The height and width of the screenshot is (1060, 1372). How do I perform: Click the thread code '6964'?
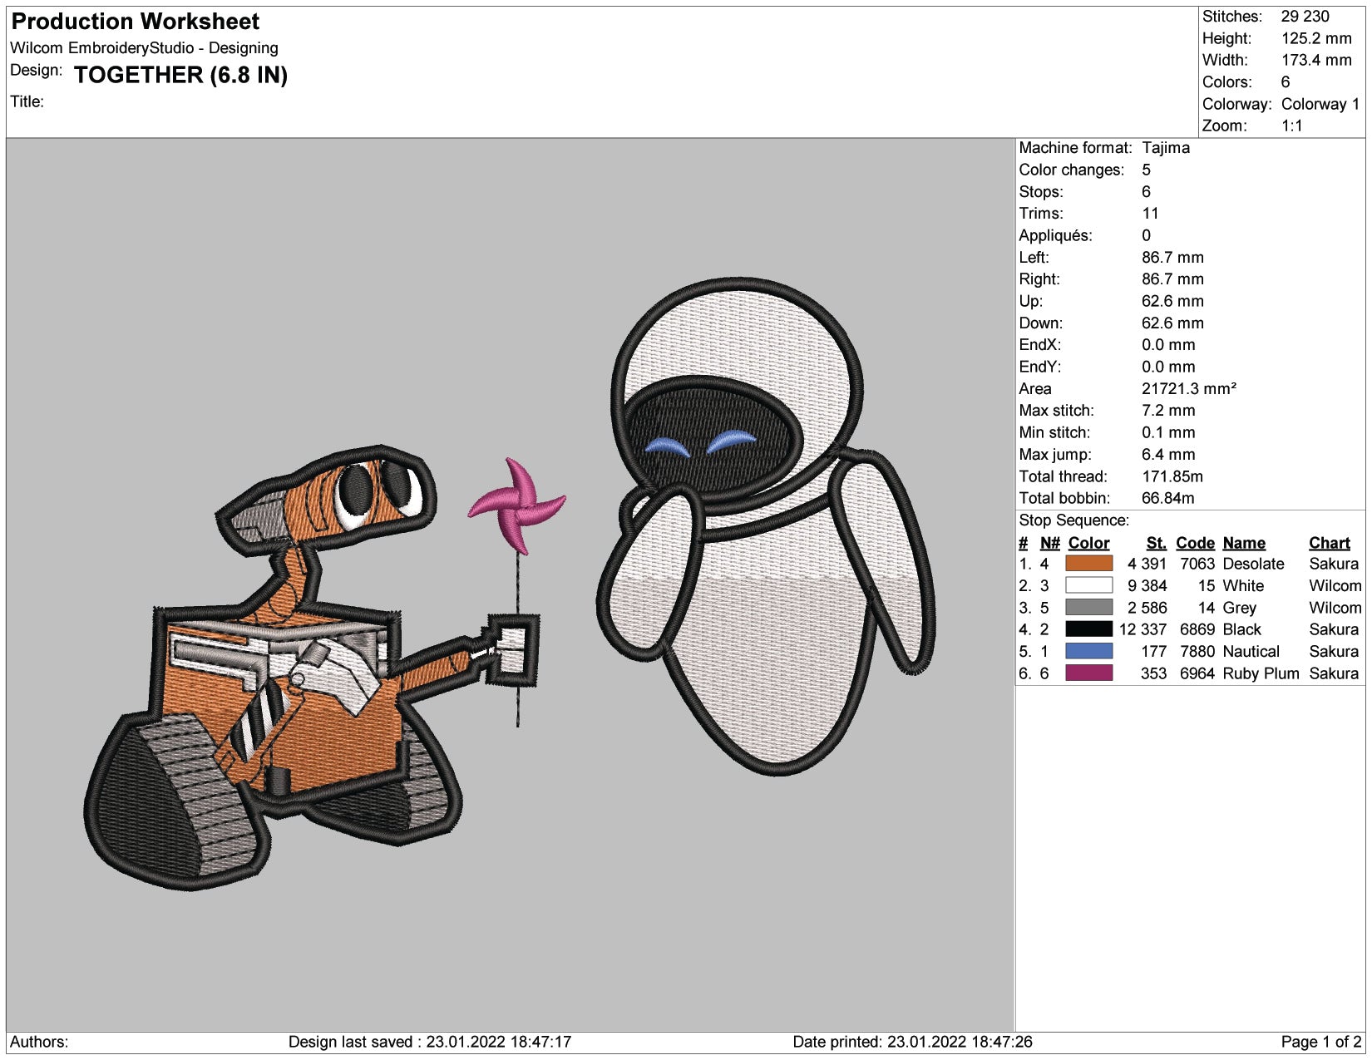point(1197,673)
